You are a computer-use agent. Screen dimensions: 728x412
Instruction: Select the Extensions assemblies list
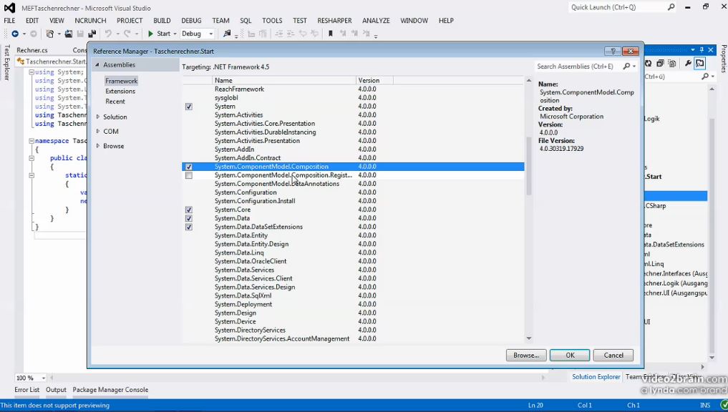click(120, 92)
